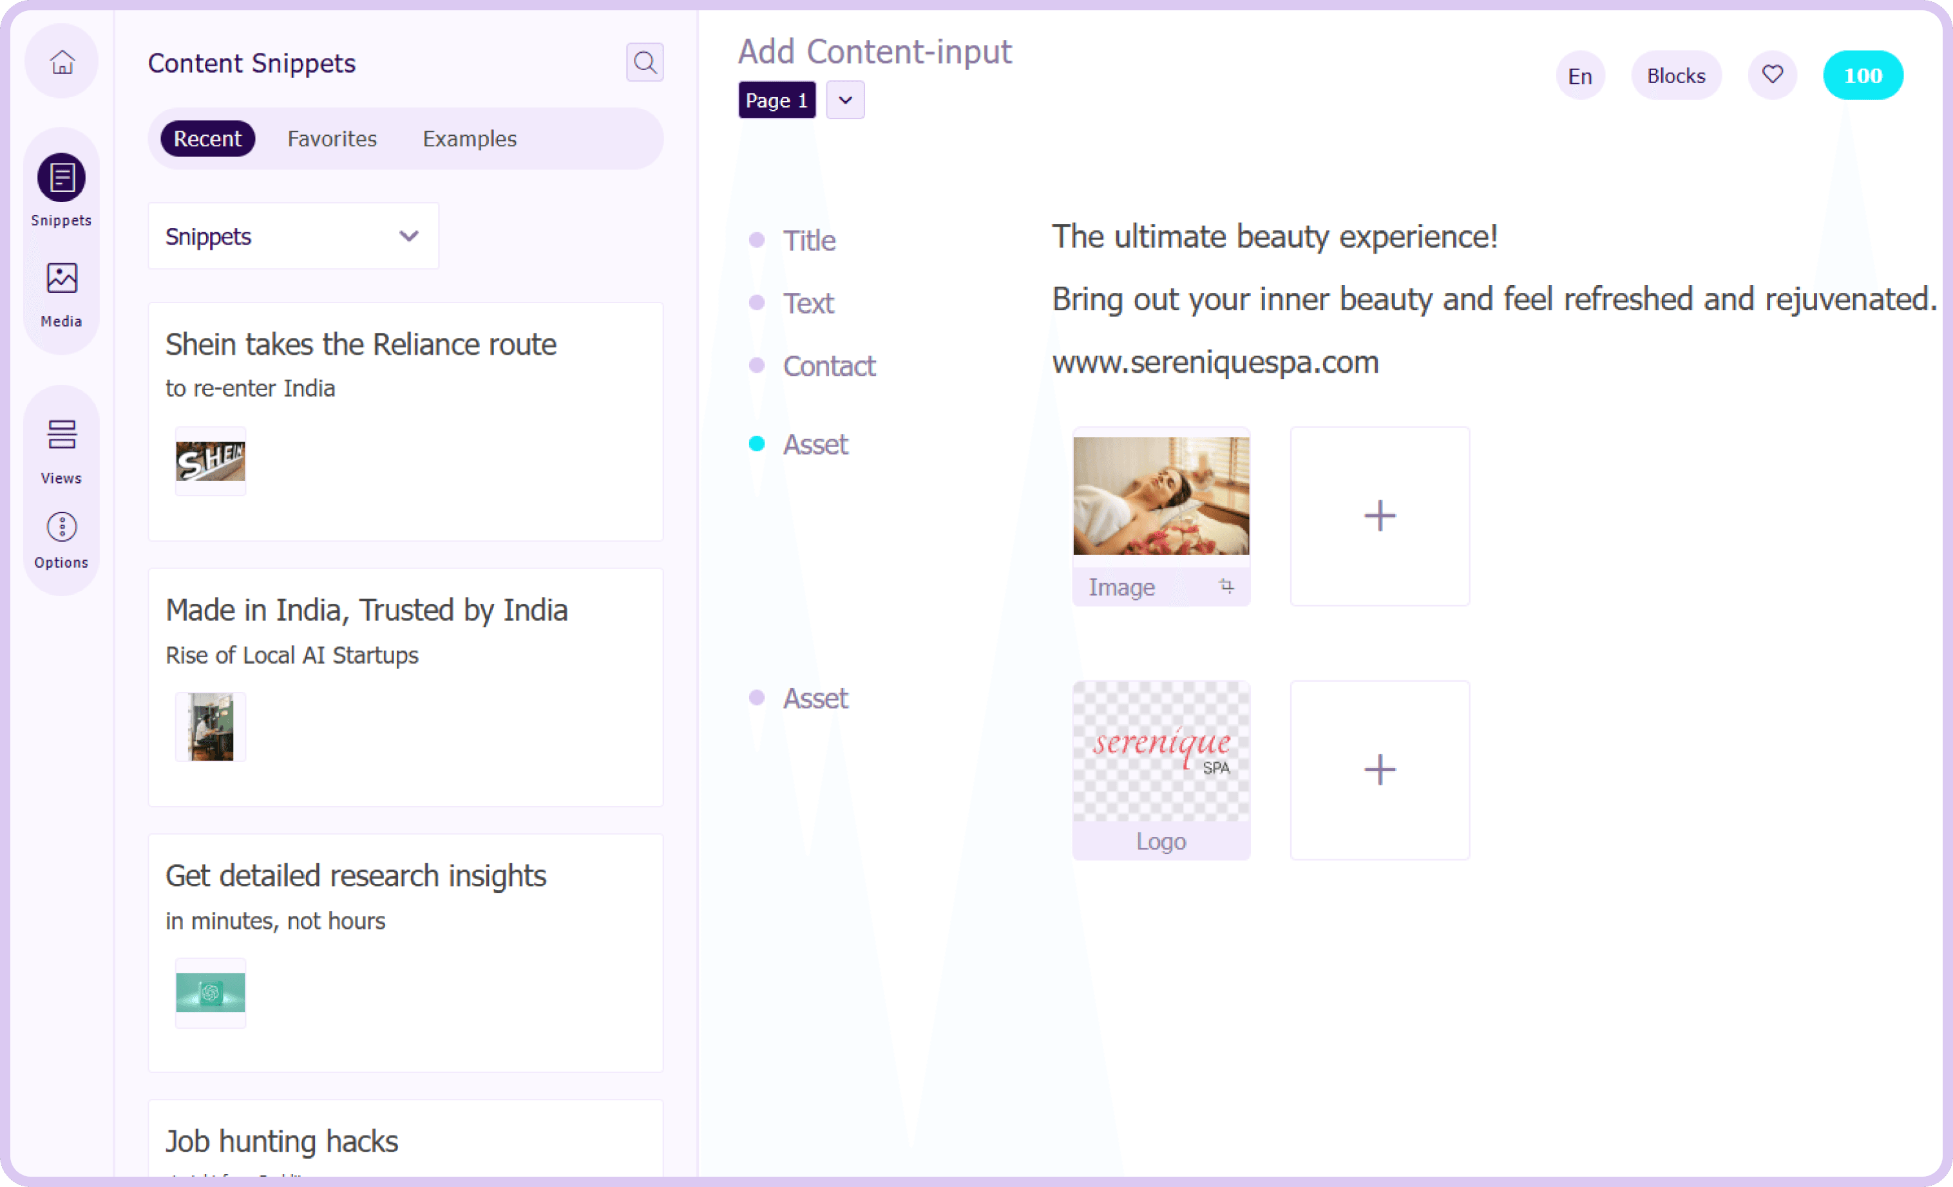Switch to the Favorites tab

[332, 138]
